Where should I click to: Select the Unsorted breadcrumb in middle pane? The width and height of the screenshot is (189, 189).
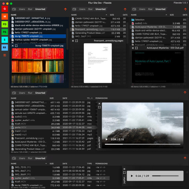click(101, 9)
